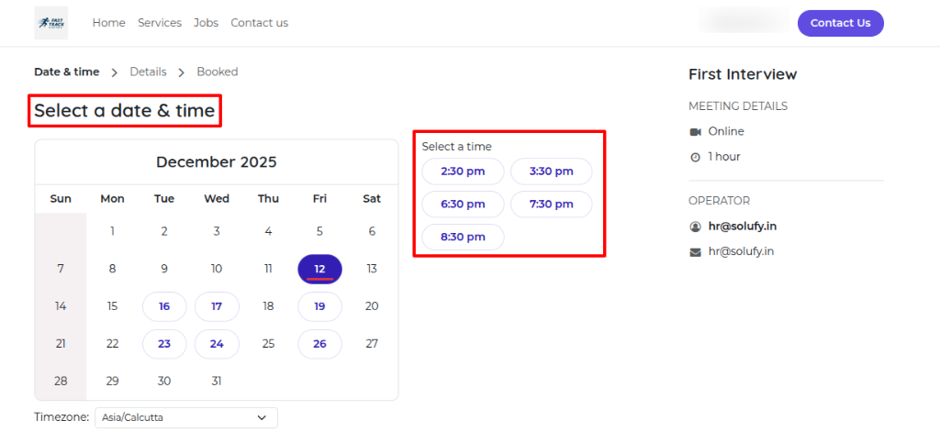The width and height of the screenshot is (940, 443).
Task: Choose the 3:30 pm time slot
Action: tap(551, 172)
